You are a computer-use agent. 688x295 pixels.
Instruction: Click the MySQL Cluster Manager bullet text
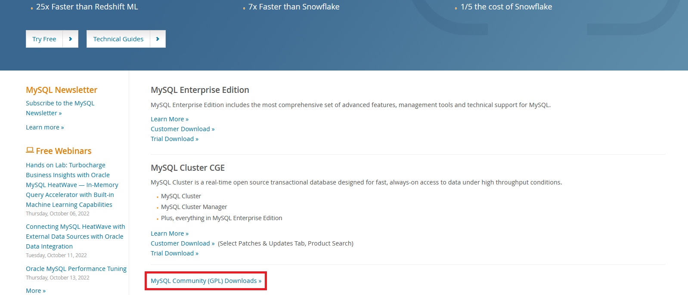tap(194, 207)
